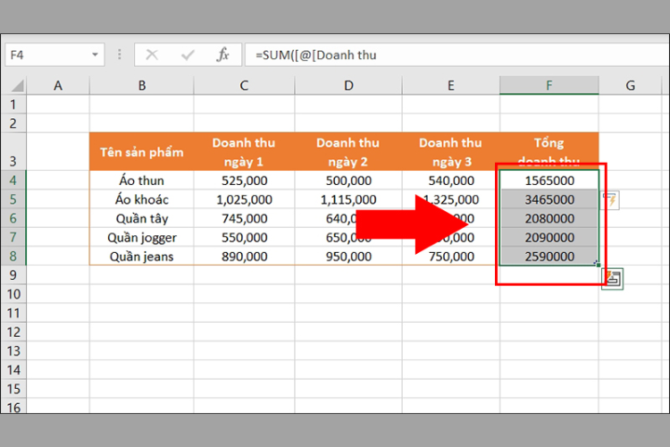Click the cell with 745,000

pos(244,218)
